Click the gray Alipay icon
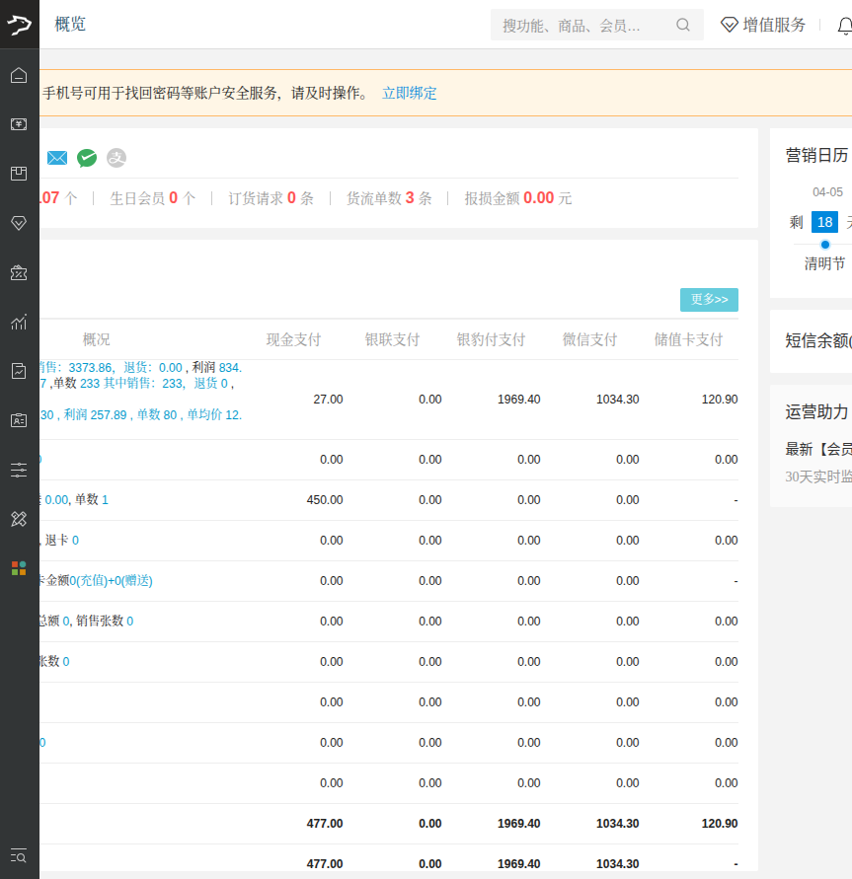 coord(116,158)
